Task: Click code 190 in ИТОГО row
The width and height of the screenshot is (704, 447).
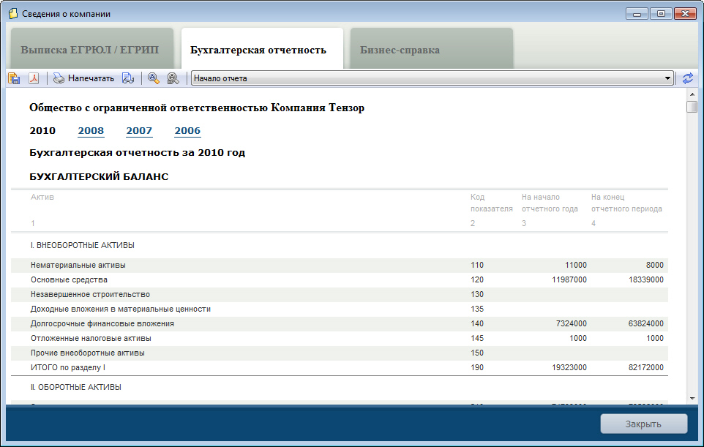Action: click(477, 367)
